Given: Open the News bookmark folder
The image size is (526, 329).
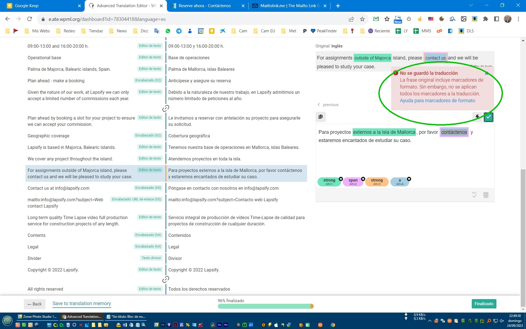Looking at the screenshot, I should tap(118, 31).
